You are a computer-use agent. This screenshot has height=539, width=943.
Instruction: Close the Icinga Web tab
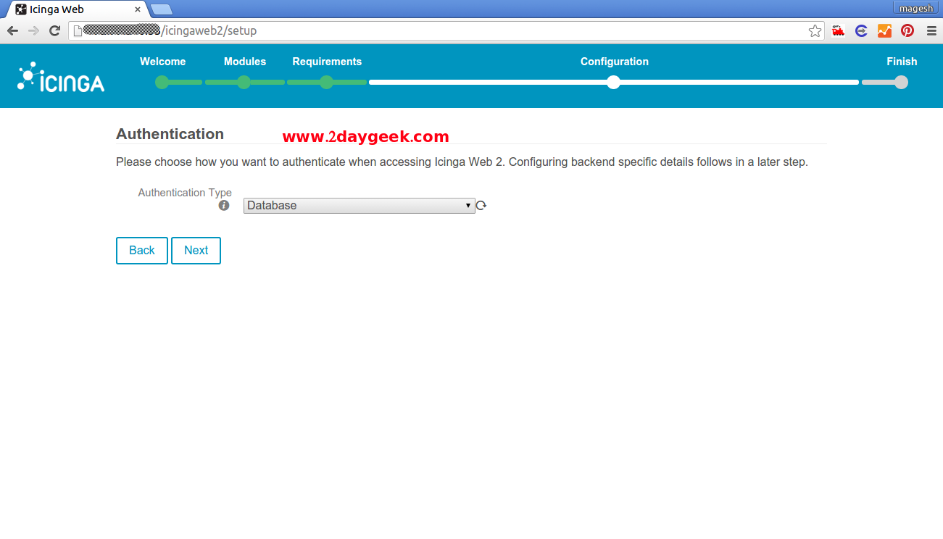pyautogui.click(x=138, y=9)
